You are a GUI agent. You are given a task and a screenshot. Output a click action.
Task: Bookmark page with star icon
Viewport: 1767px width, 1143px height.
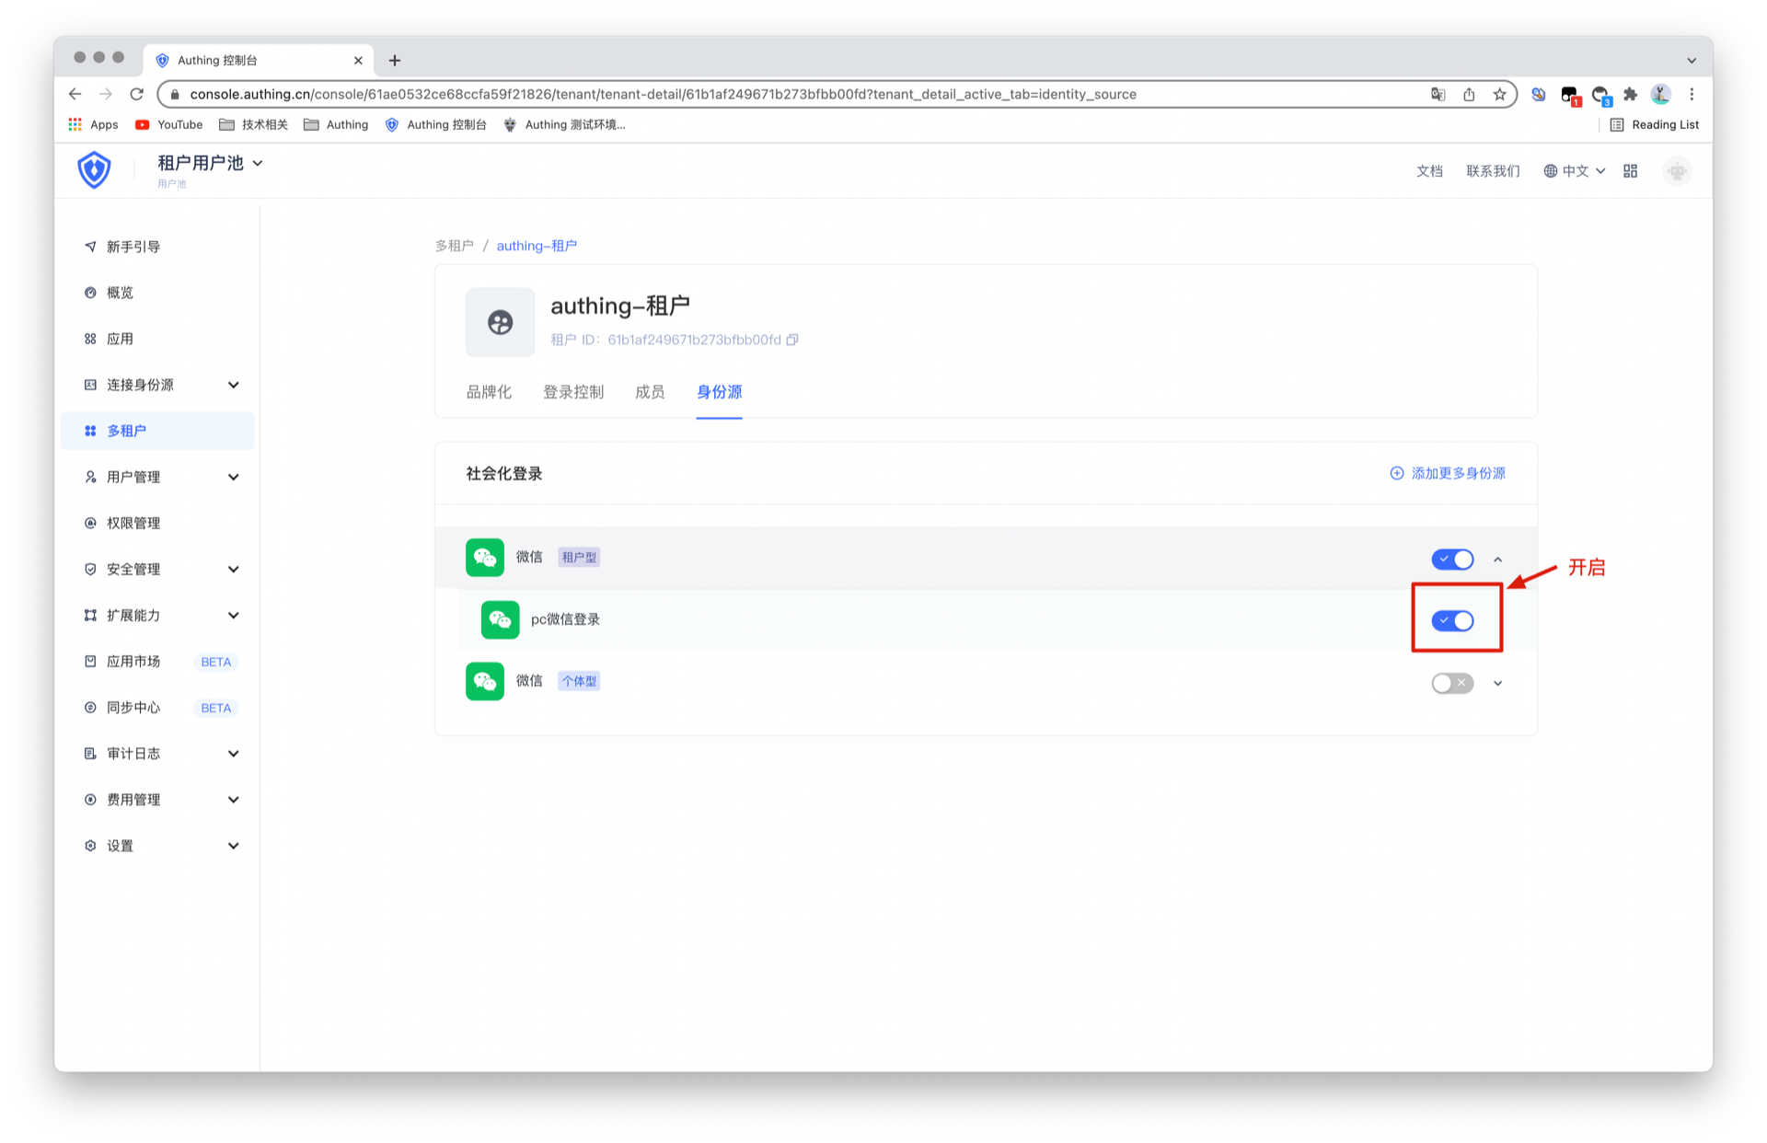[1499, 94]
